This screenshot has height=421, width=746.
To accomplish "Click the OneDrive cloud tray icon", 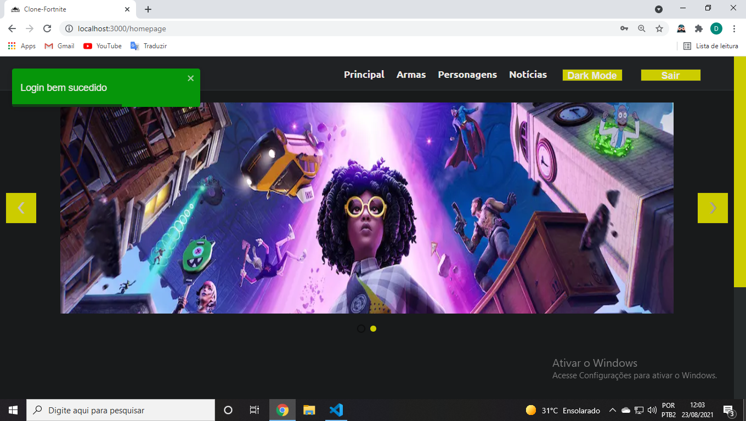I will [x=626, y=410].
